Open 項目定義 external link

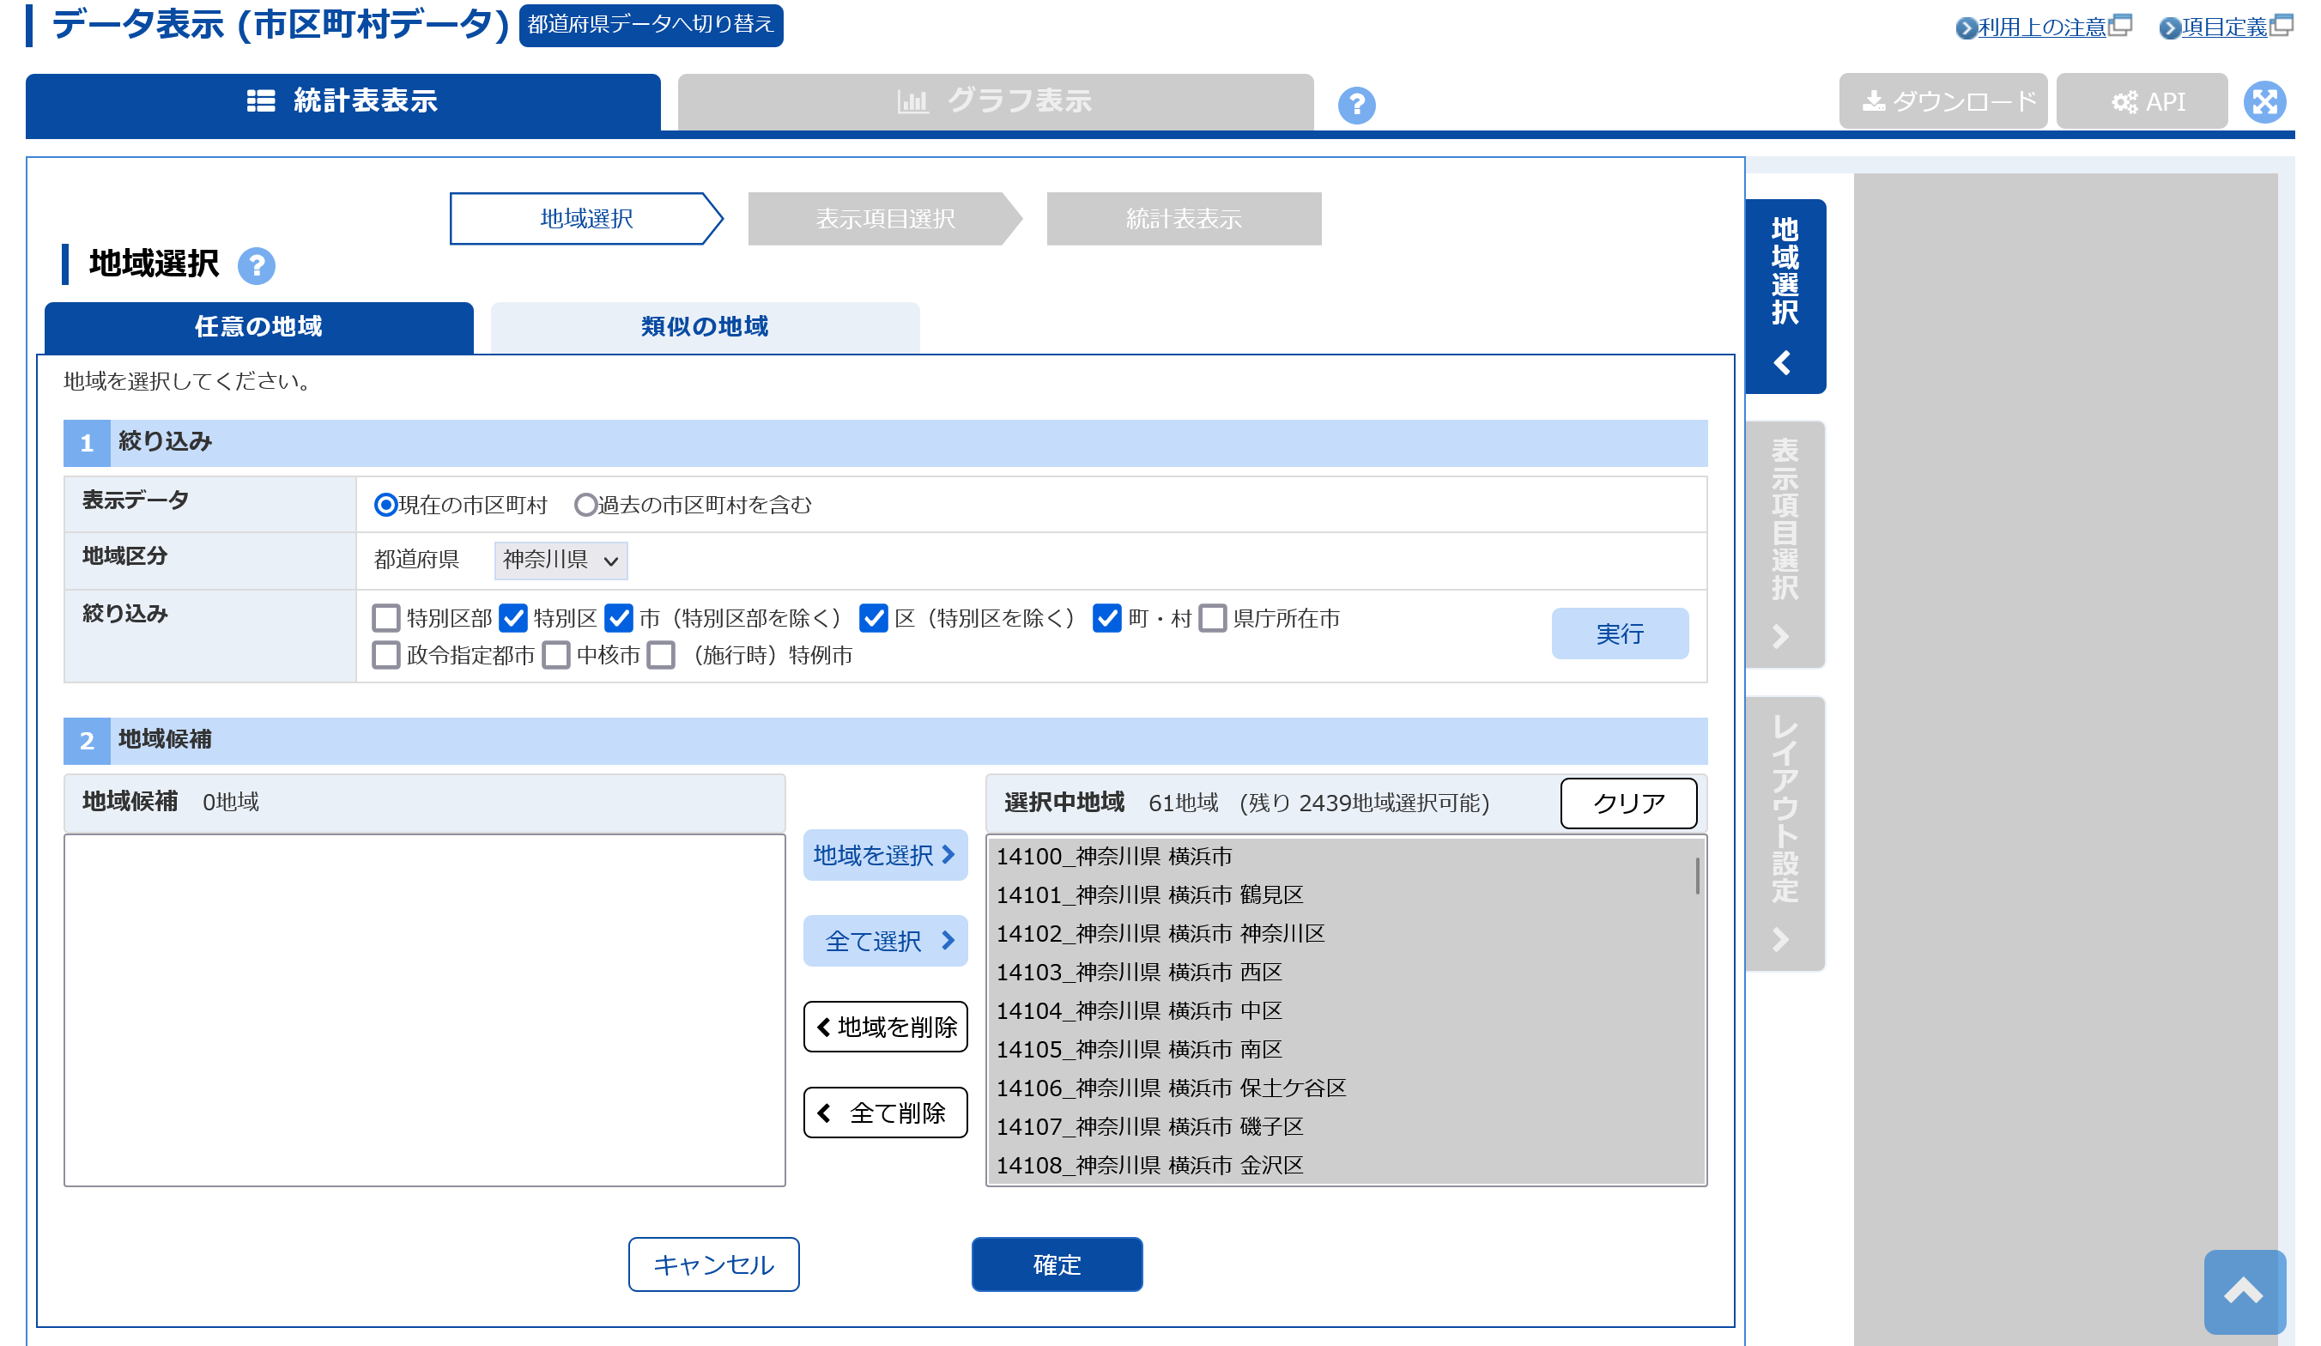(x=2222, y=27)
